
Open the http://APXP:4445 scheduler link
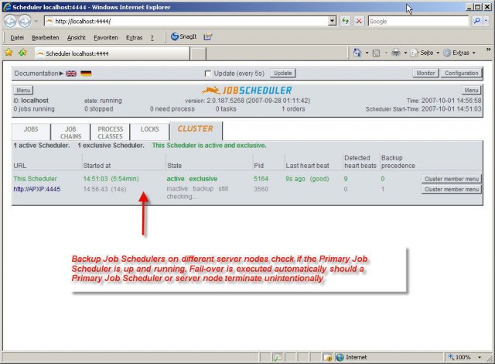[x=36, y=189]
